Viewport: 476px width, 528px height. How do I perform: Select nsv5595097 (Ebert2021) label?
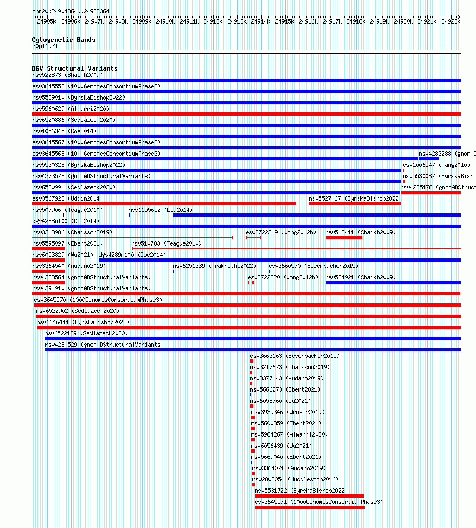[x=67, y=243]
